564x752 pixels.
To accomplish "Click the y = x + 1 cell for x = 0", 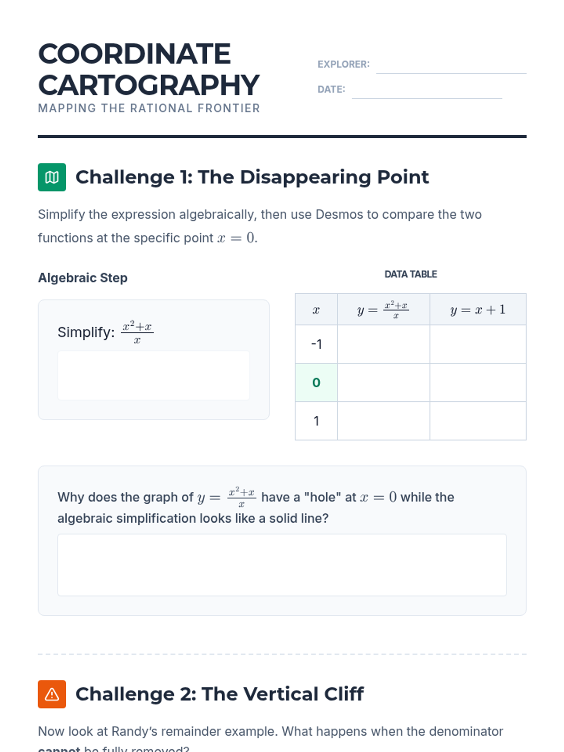I will pos(478,383).
